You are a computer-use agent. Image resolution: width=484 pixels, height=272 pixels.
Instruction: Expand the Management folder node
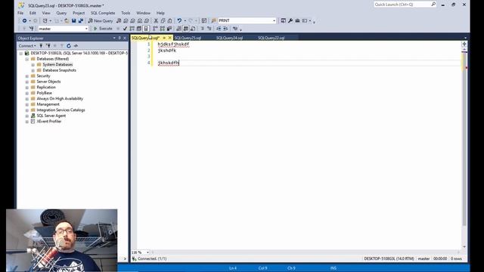coord(27,104)
